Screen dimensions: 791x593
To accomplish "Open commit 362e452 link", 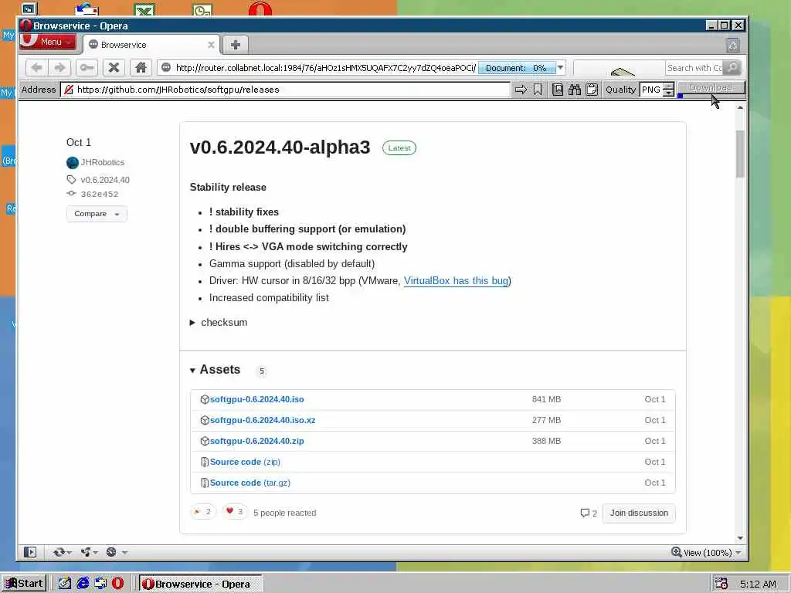I will coord(100,194).
